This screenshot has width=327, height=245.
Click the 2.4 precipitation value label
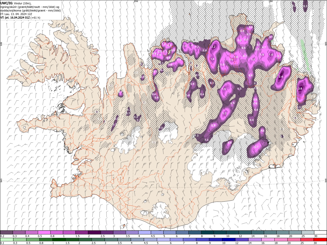coord(281,77)
